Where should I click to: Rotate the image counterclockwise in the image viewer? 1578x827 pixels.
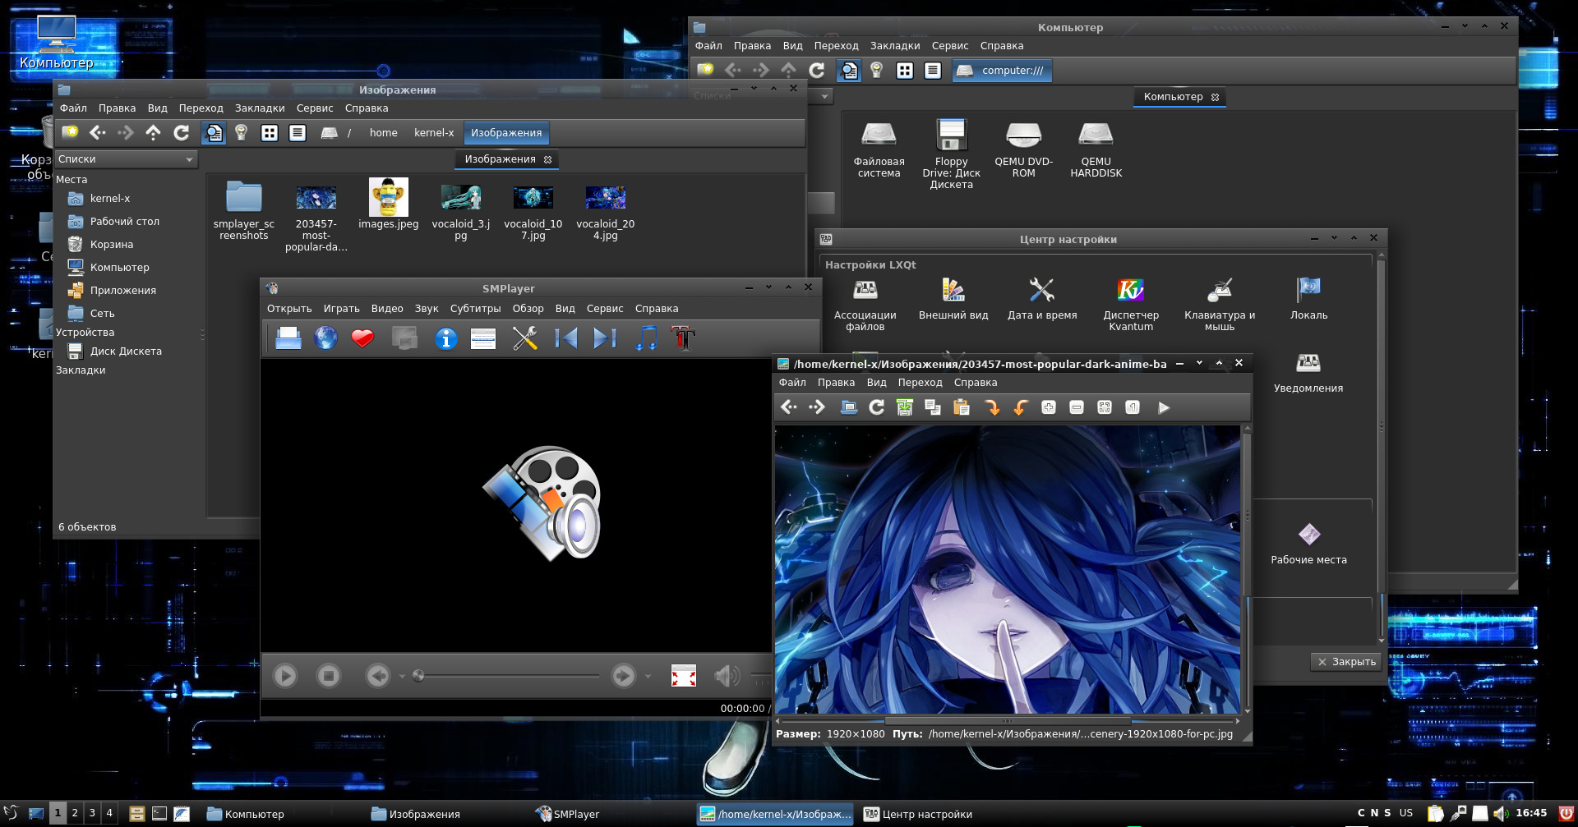click(x=1021, y=407)
